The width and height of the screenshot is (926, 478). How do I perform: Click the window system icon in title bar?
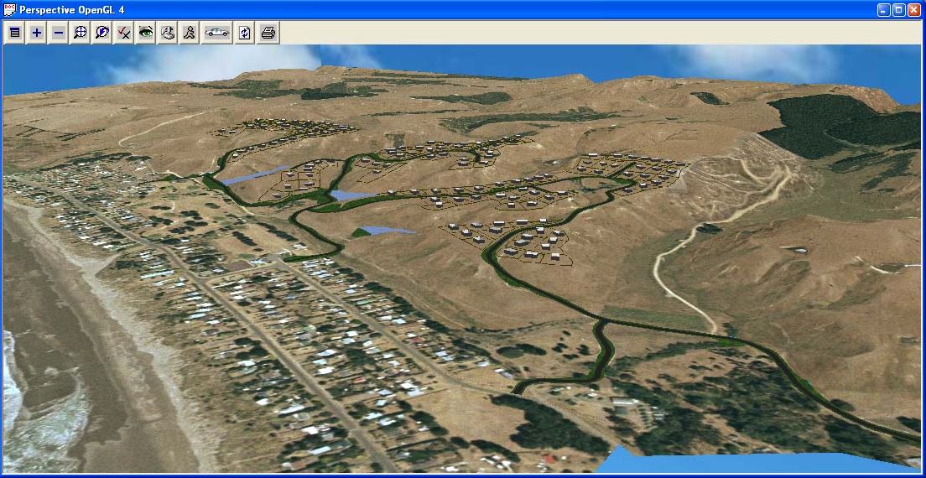[9, 9]
